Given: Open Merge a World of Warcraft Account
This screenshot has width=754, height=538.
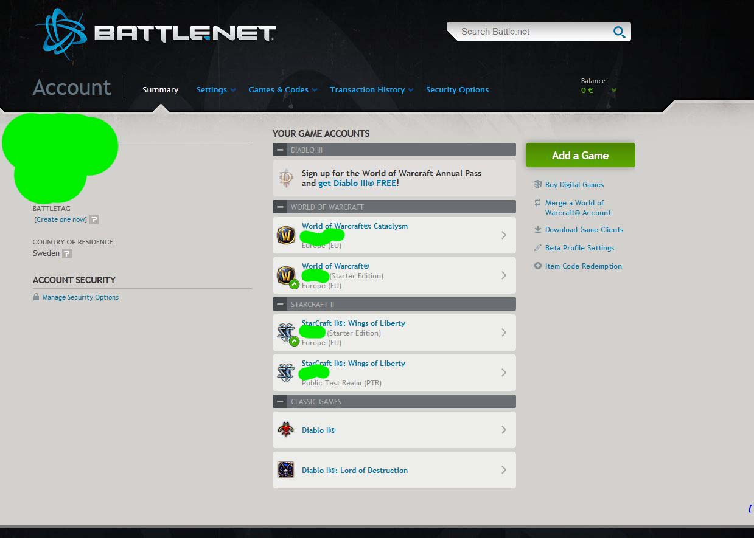Looking at the screenshot, I should click(578, 208).
